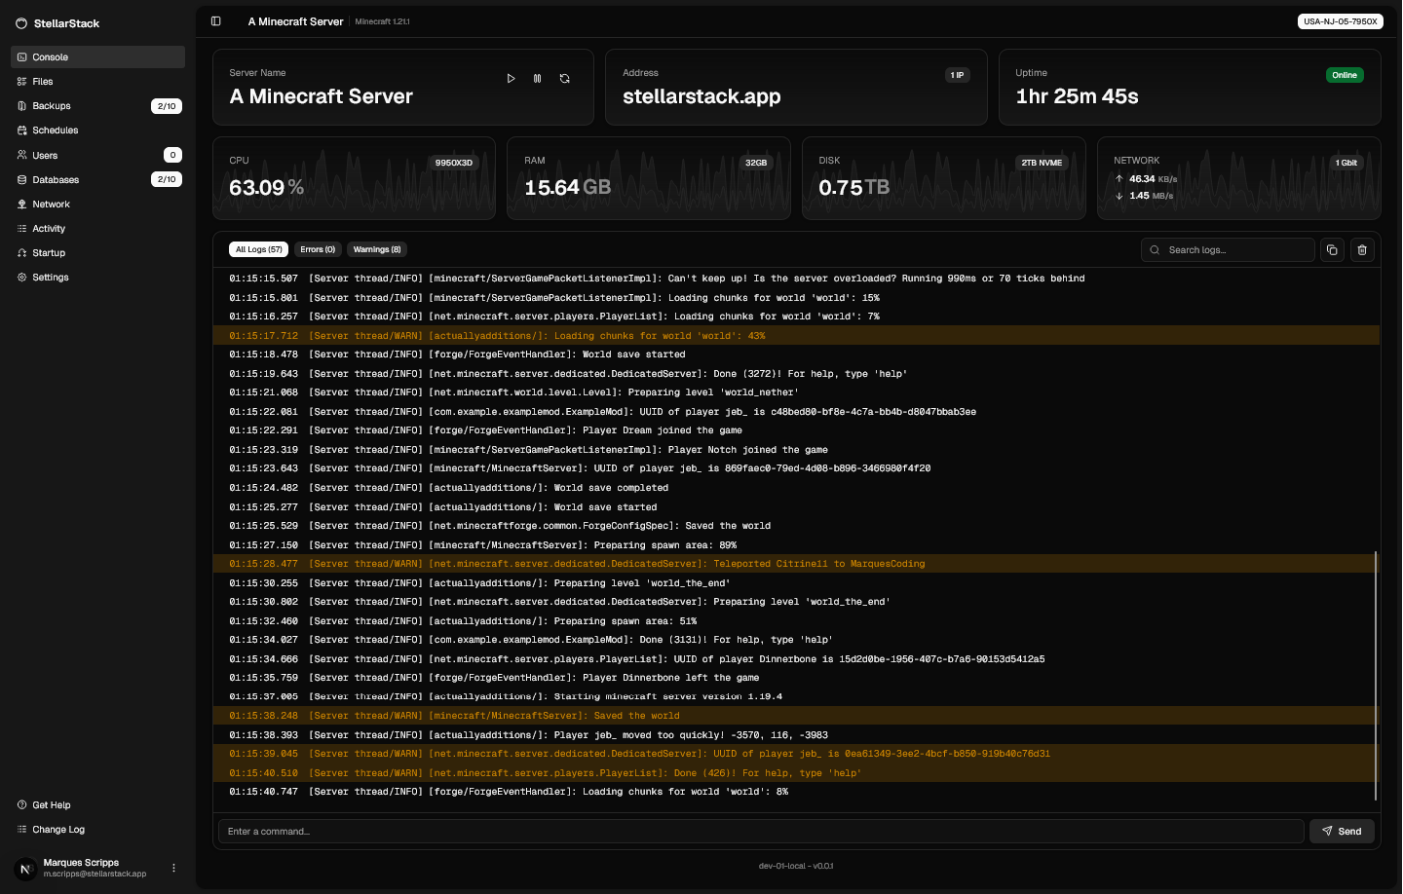Select the All Logs (57) filter
1403x894 pixels.
pyautogui.click(x=258, y=249)
